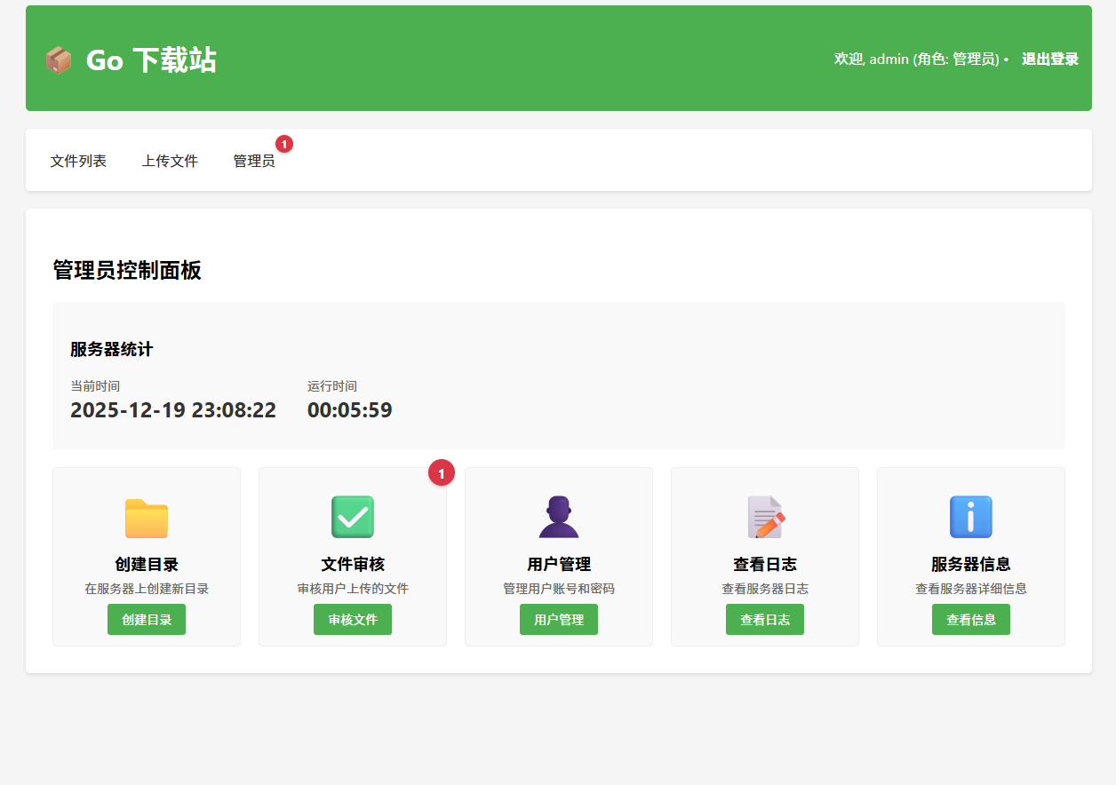
Task: Switch to the 文件列表 tab
Action: click(x=79, y=161)
